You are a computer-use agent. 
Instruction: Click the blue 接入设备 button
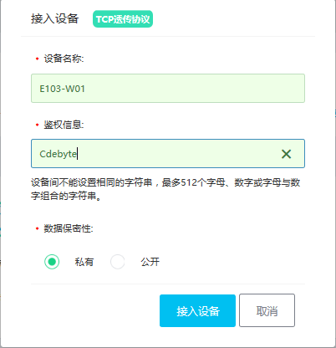click(197, 310)
